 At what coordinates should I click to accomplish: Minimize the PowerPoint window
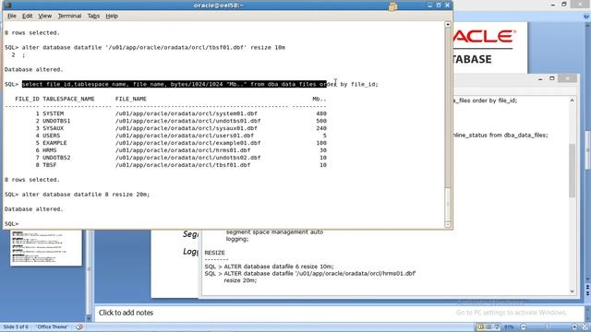(x=553, y=5)
